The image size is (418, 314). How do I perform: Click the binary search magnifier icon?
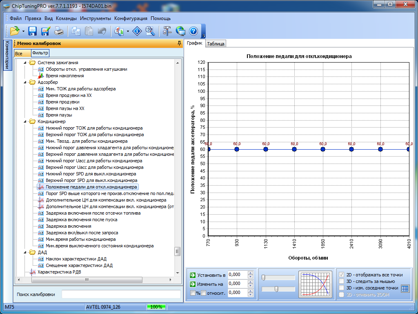point(150,31)
